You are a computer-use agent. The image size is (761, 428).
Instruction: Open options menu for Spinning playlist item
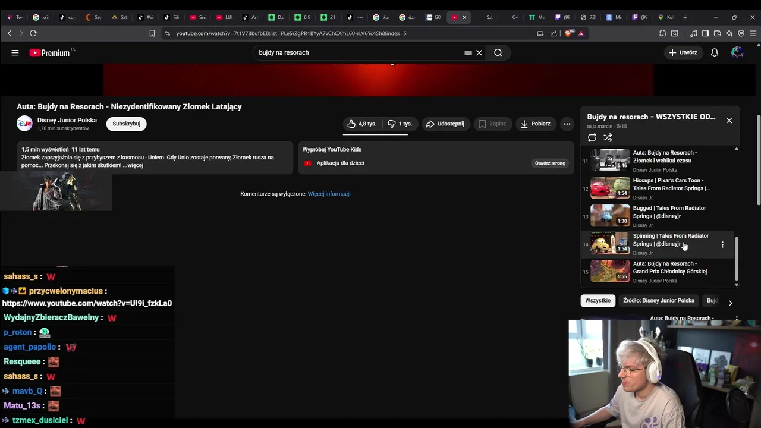coord(722,244)
